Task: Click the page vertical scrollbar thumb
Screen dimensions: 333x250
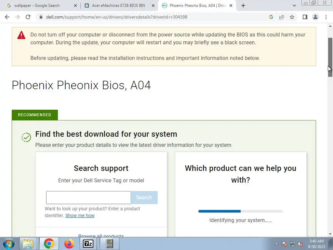Action: (330, 57)
